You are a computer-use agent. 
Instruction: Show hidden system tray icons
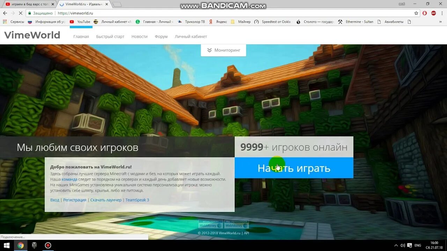click(396, 245)
